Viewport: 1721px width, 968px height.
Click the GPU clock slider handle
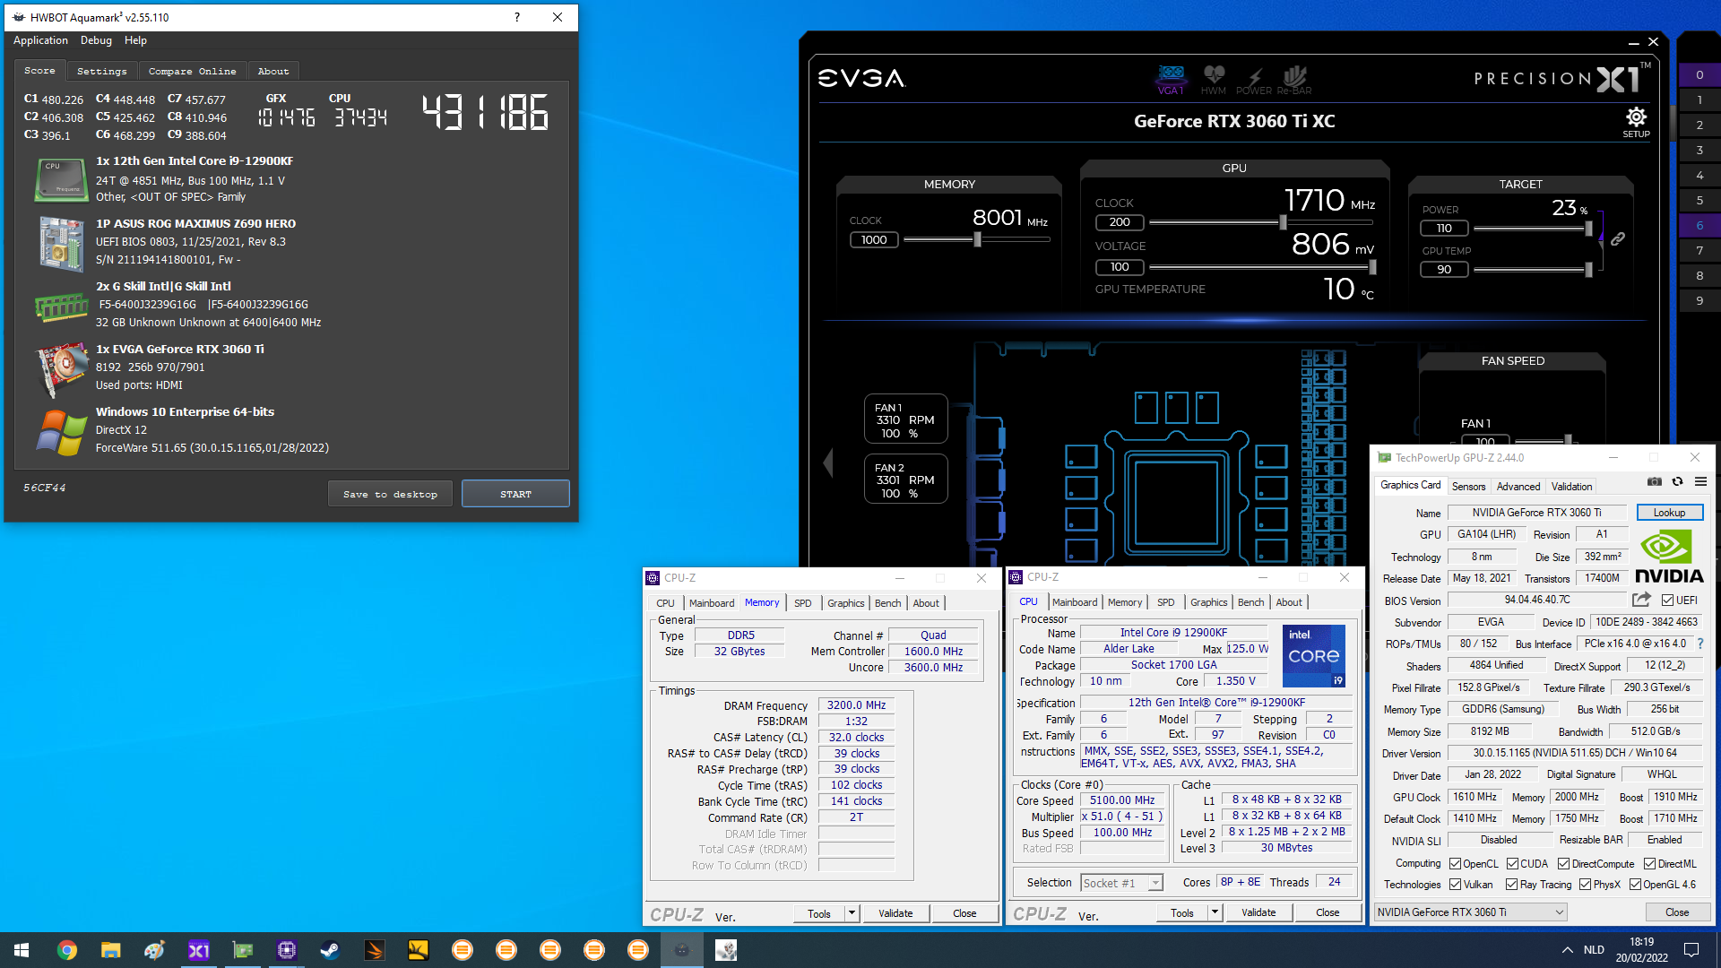[1283, 222]
